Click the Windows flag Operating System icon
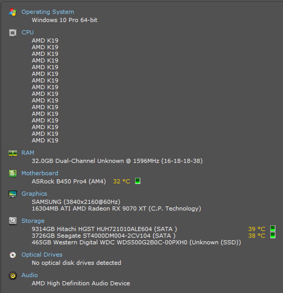 point(13,12)
